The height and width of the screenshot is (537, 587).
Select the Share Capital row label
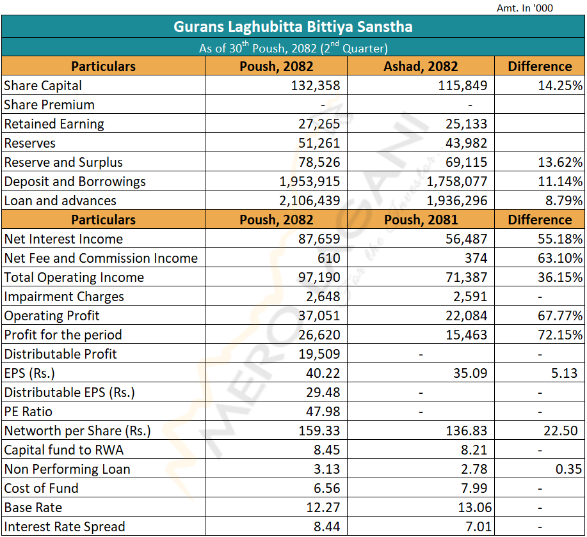pos(43,86)
